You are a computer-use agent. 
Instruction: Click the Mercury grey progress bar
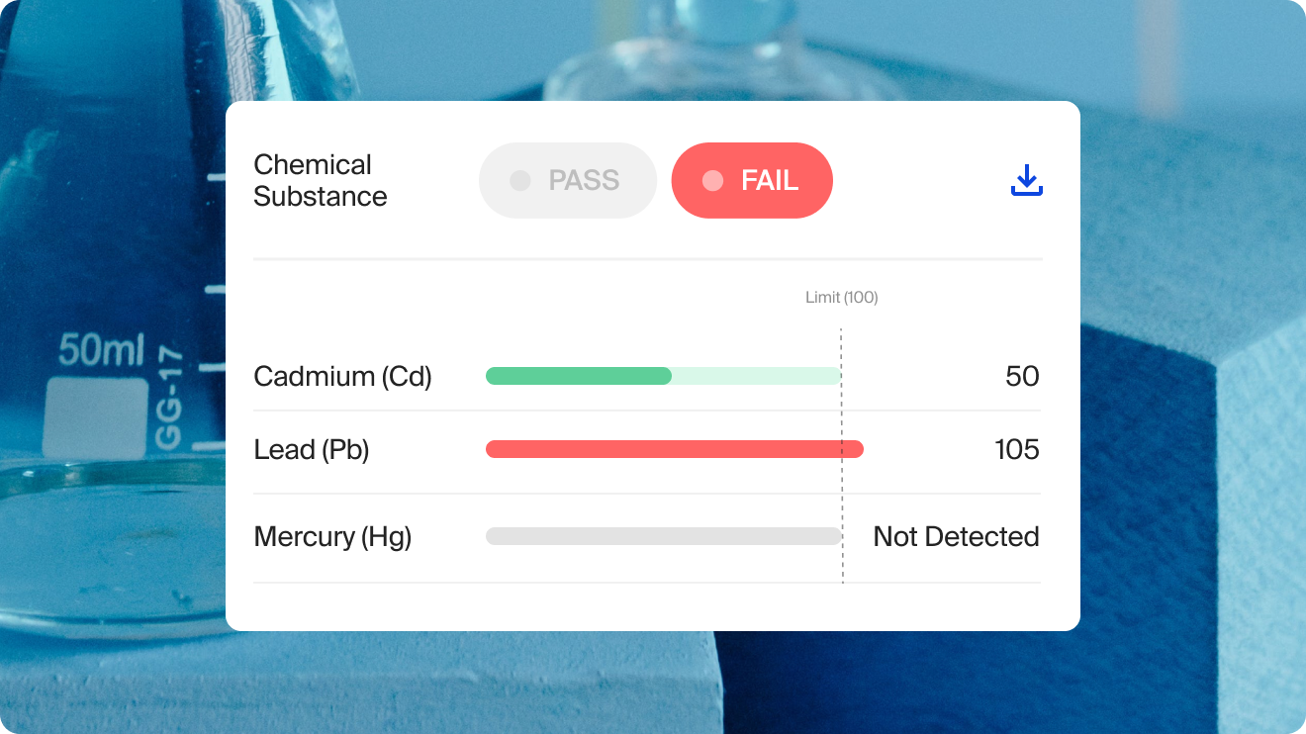(x=663, y=536)
